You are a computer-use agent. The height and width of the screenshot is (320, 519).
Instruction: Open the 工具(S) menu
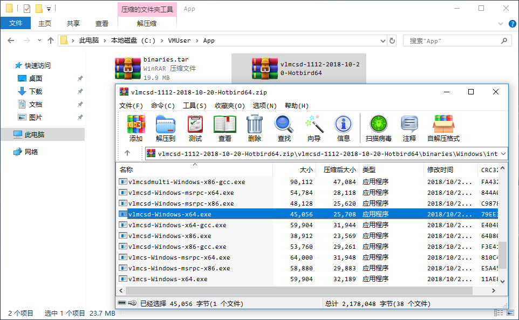pos(195,106)
